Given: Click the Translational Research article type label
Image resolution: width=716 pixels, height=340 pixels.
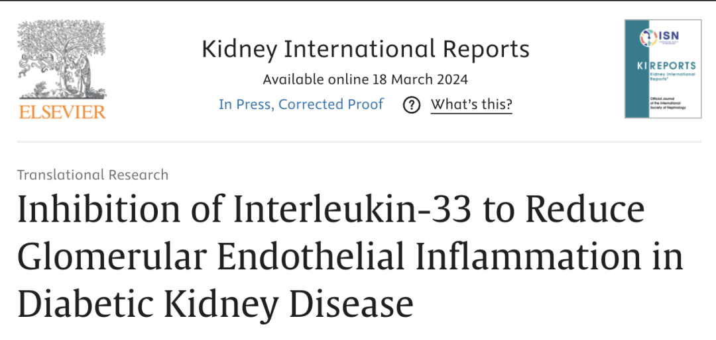Looking at the screenshot, I should (x=93, y=175).
